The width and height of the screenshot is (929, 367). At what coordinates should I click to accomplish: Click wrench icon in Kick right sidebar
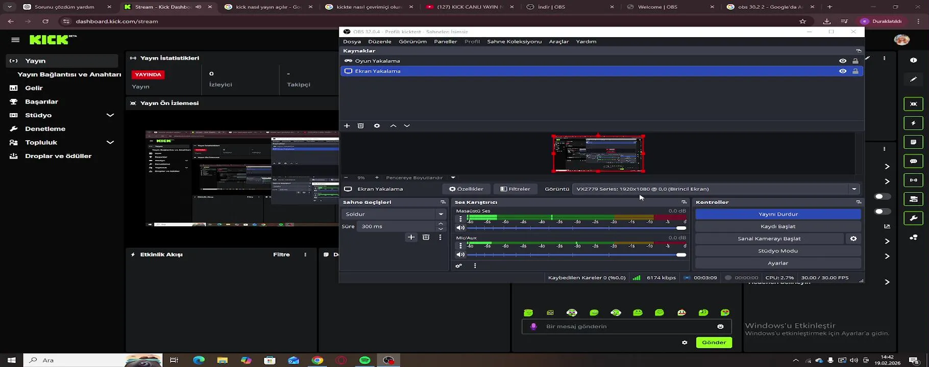point(913,219)
